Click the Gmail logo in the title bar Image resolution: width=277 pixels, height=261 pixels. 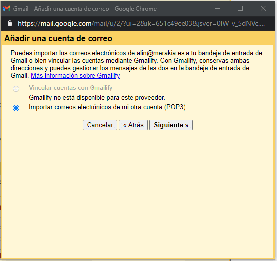(x=7, y=8)
